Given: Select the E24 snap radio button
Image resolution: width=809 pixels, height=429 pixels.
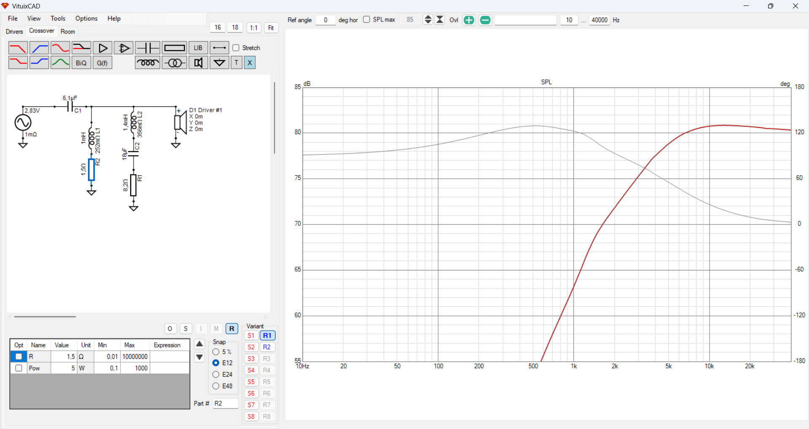Looking at the screenshot, I should tap(216, 374).
